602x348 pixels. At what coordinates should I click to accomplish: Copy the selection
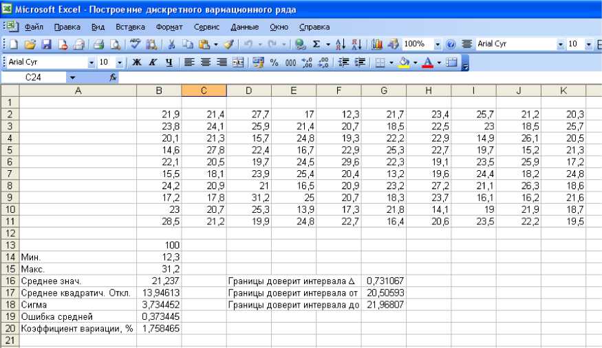pyautogui.click(x=187, y=45)
